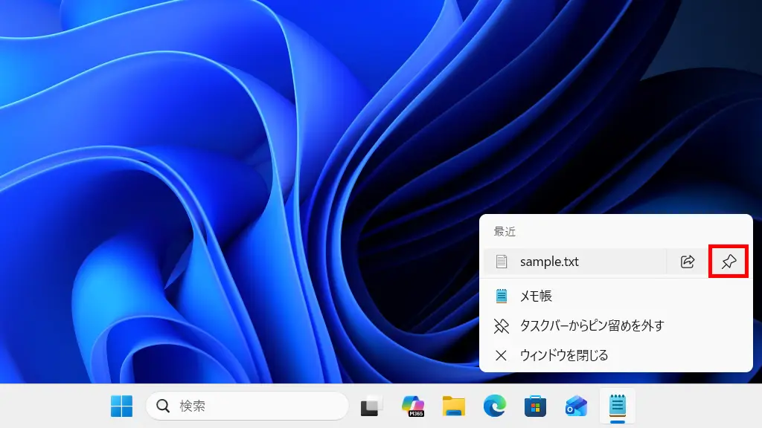Launch Microsoft 365 Copilot from taskbar
762x428 pixels.
412,406
